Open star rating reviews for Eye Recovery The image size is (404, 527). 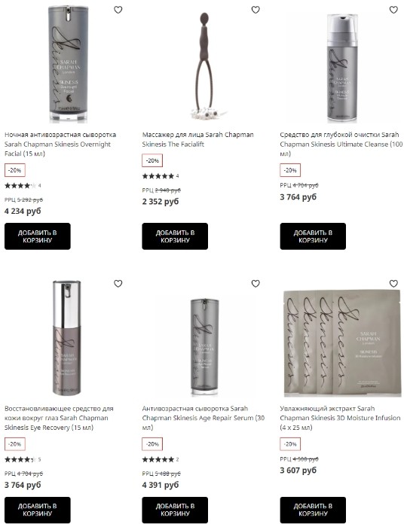click(23, 459)
